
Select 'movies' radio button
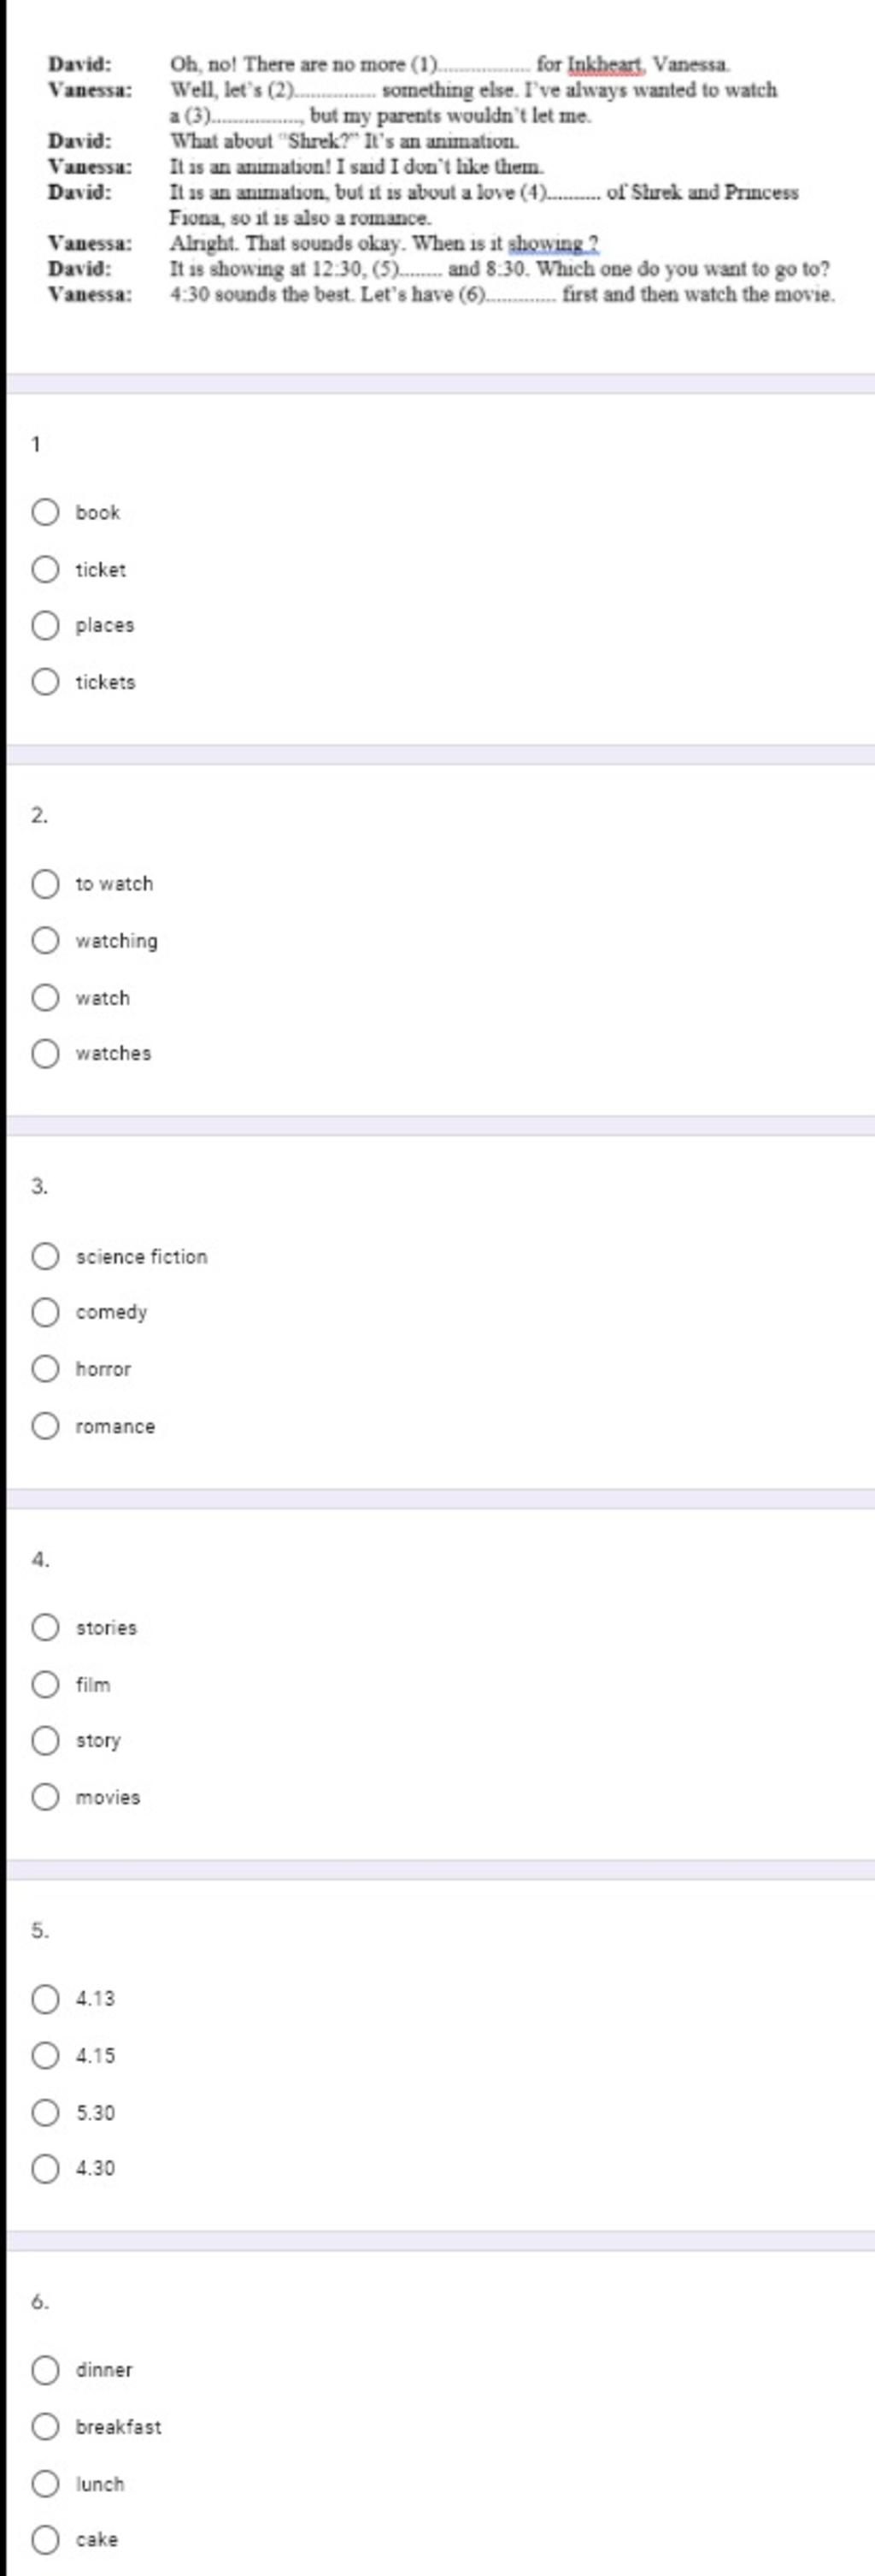[x=45, y=1797]
